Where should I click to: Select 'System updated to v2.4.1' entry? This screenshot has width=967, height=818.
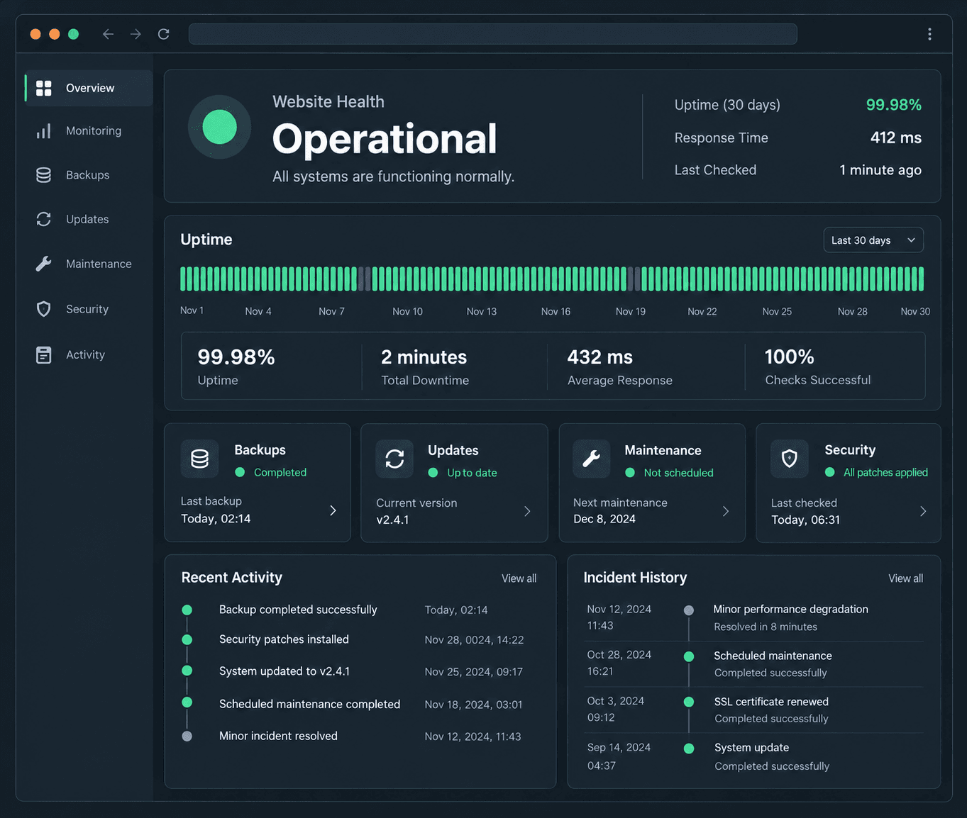click(x=284, y=671)
